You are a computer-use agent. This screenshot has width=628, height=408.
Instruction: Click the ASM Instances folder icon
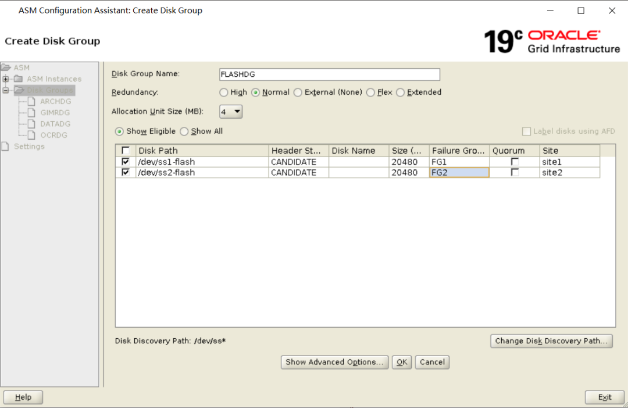coord(19,79)
